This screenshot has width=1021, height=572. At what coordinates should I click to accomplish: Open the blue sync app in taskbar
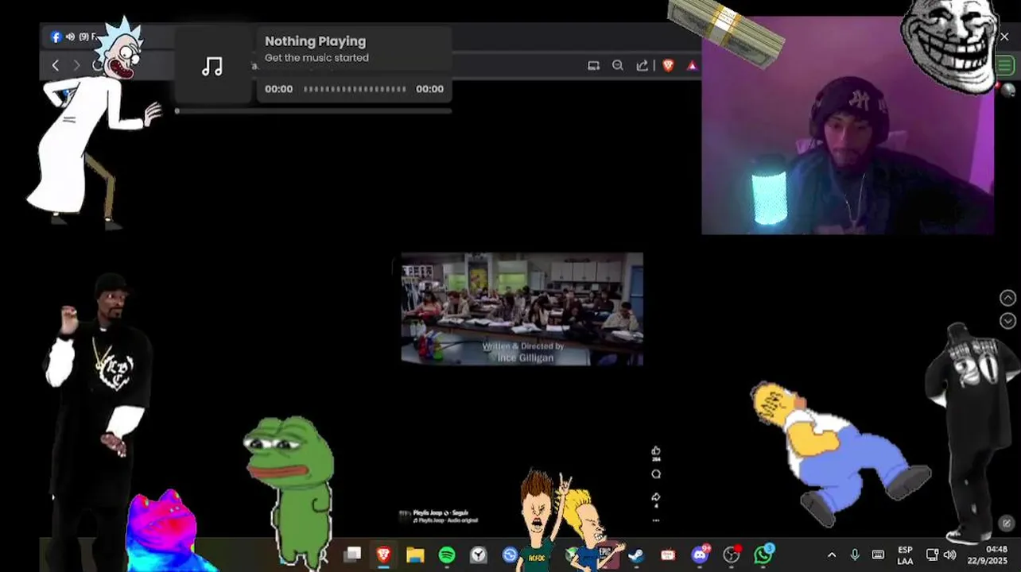(x=510, y=555)
